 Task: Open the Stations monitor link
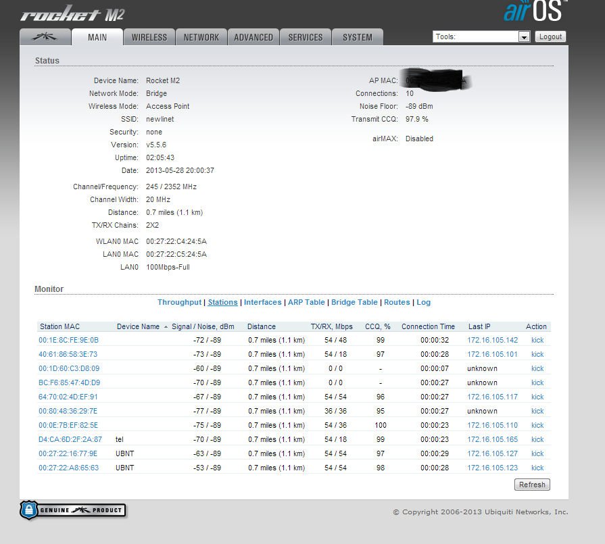click(x=222, y=302)
